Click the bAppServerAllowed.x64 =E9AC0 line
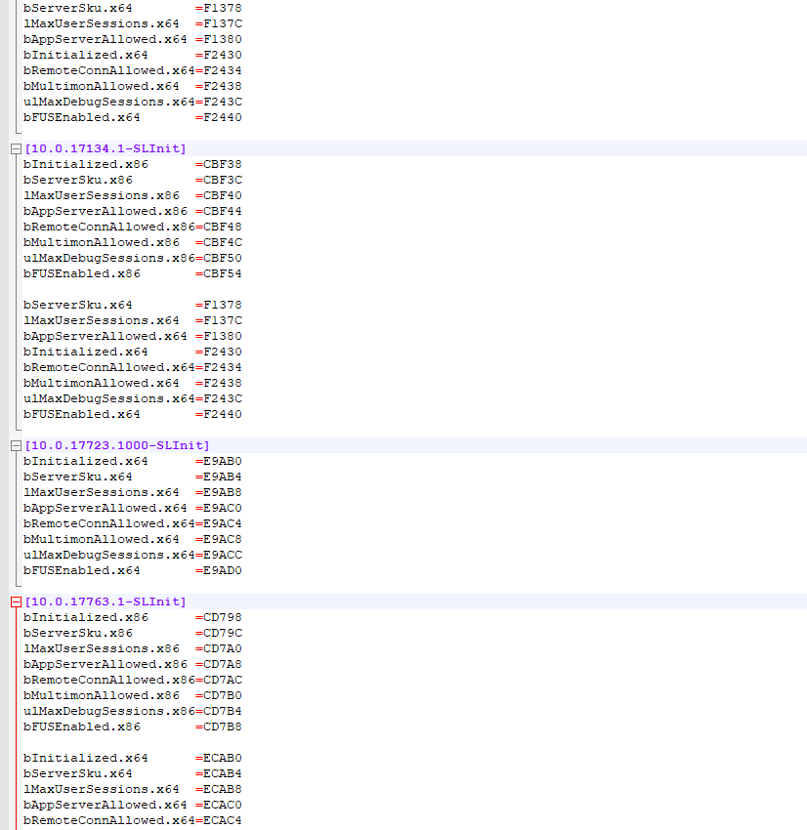This screenshot has height=830, width=807. click(x=132, y=508)
